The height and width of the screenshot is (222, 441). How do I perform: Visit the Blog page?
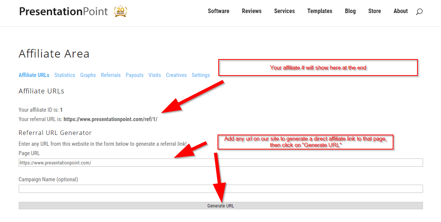click(350, 11)
